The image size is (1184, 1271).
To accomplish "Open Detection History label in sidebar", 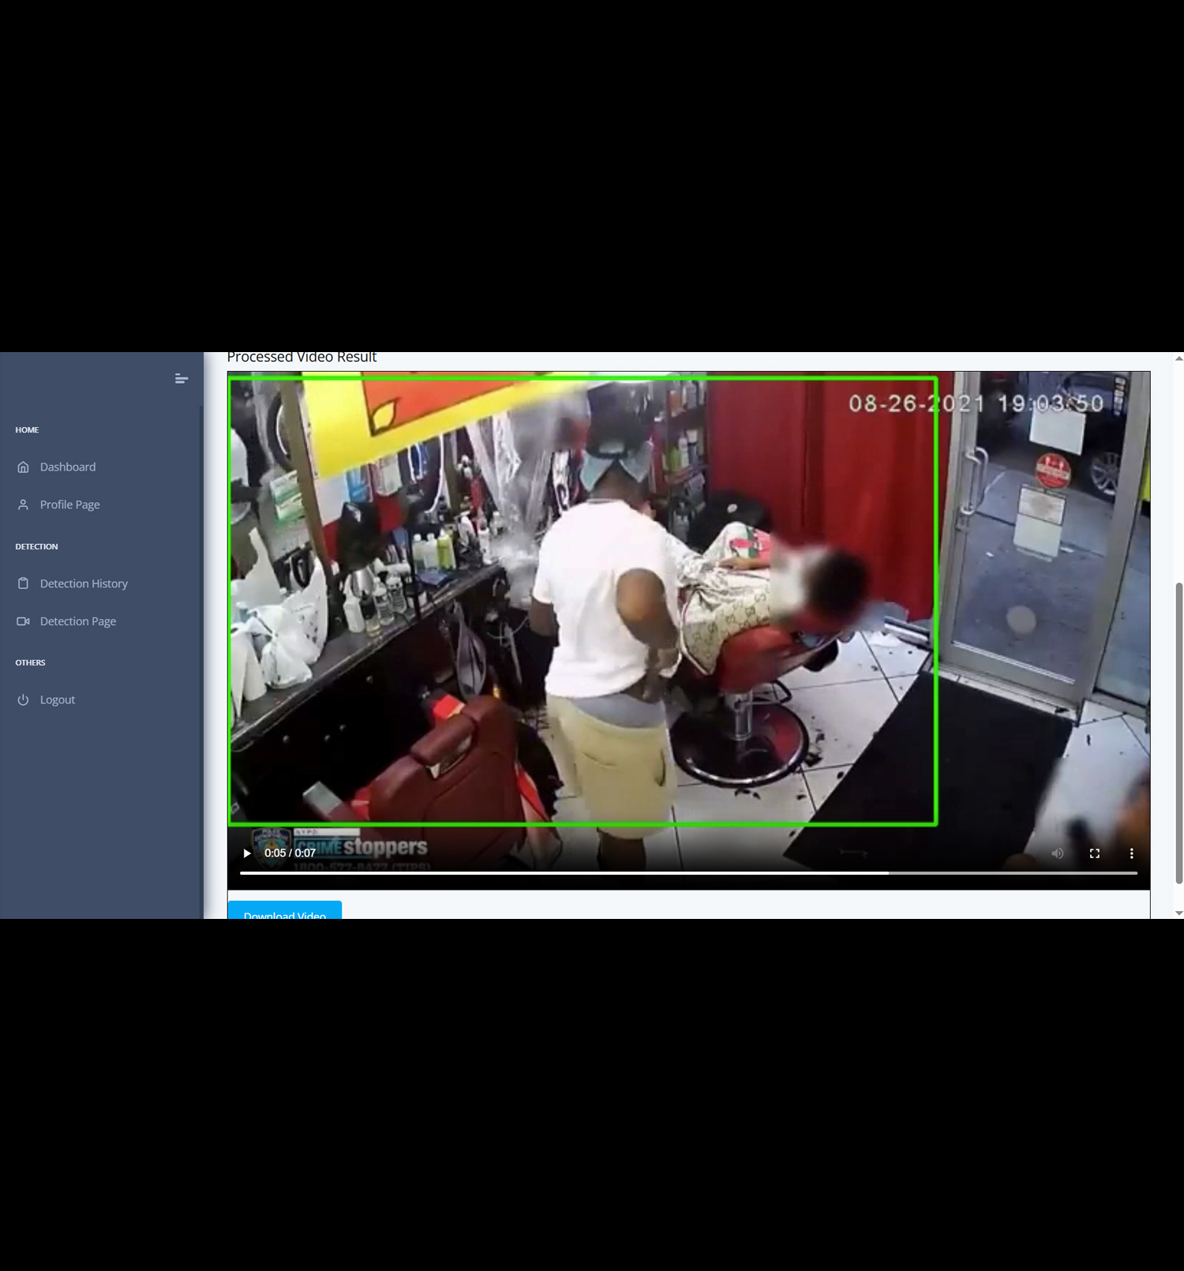I will click(x=84, y=583).
